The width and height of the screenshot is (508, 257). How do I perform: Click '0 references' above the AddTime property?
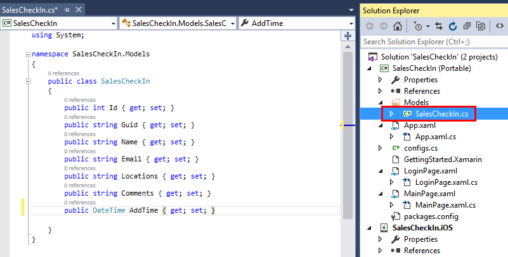[80, 203]
